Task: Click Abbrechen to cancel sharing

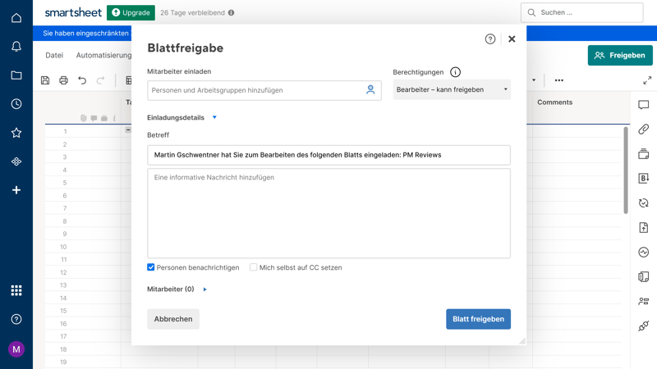Action: [173, 319]
